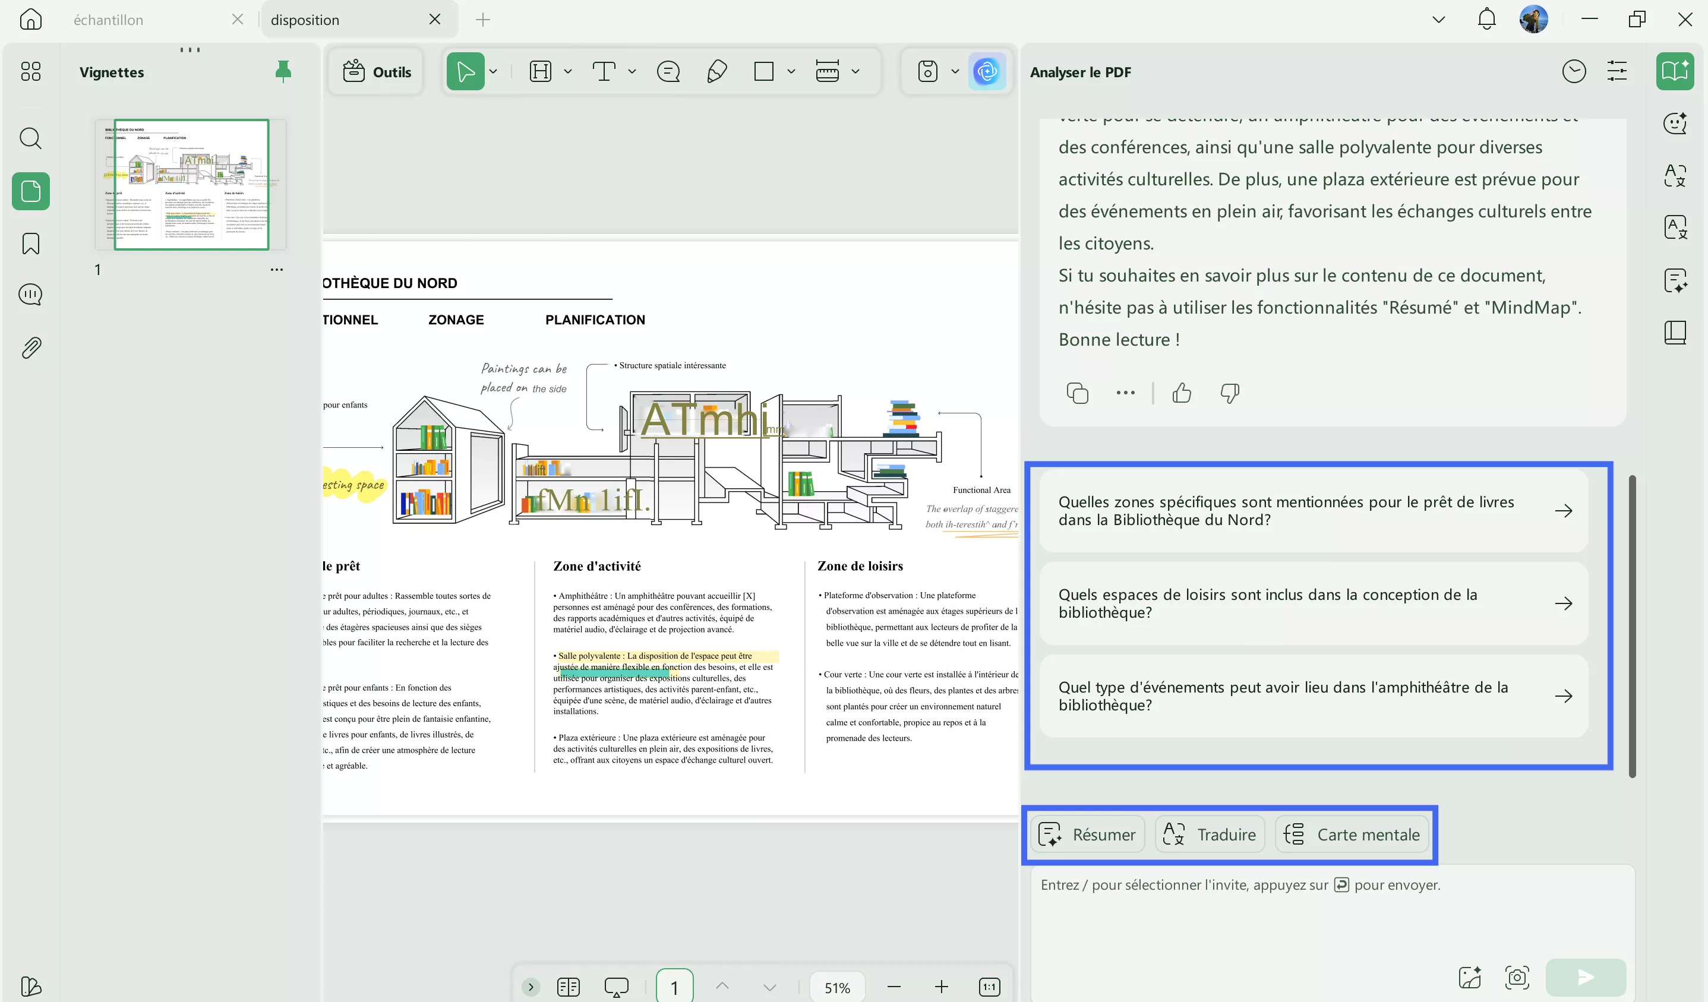Viewport: 1708px width, 1002px height.
Task: Select the Comment annotation tool
Action: [668, 71]
